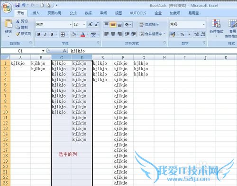Expand customize quick access toolbar arrow
The image size is (237, 186).
click(x=56, y=5)
